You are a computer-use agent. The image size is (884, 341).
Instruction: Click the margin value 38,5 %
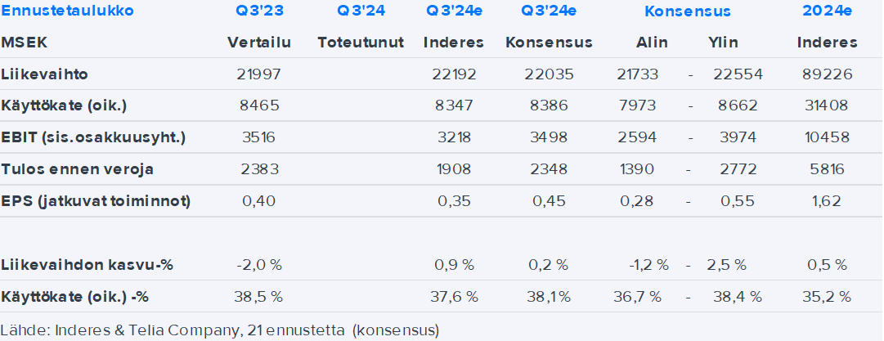click(258, 296)
